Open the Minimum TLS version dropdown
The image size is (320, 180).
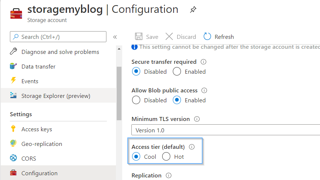click(226, 130)
